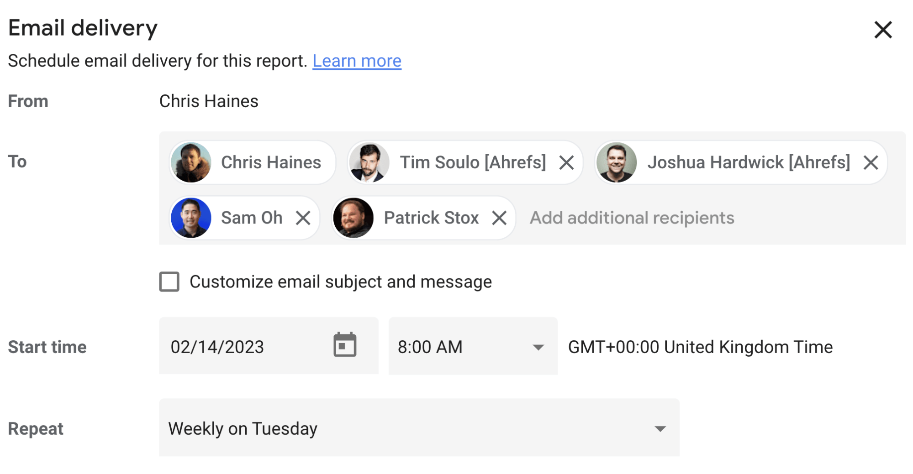Remove Tim Soulo from recipients

[x=567, y=162]
